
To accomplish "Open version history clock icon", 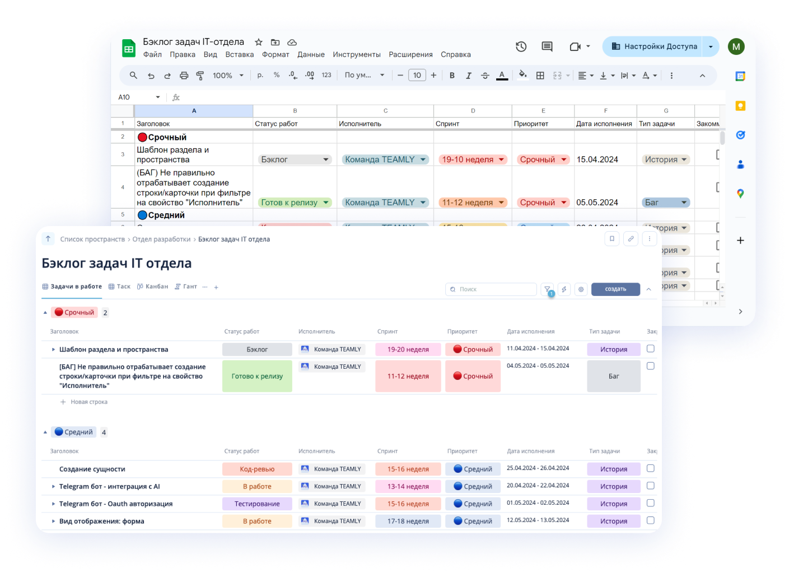I will [x=521, y=46].
